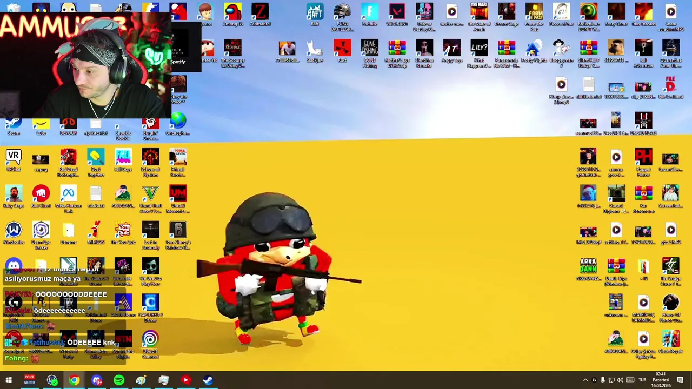Open the Frosty Nights shortcut
Viewport: 692px width, 389px height.
tap(534, 51)
